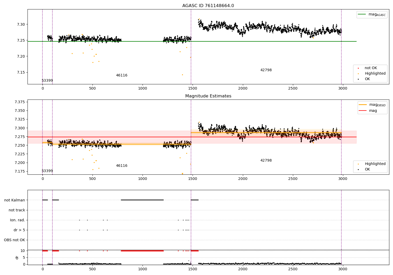Click the 7.350 y-axis tick label
The image size is (393, 275).
pyautogui.click(x=20, y=111)
